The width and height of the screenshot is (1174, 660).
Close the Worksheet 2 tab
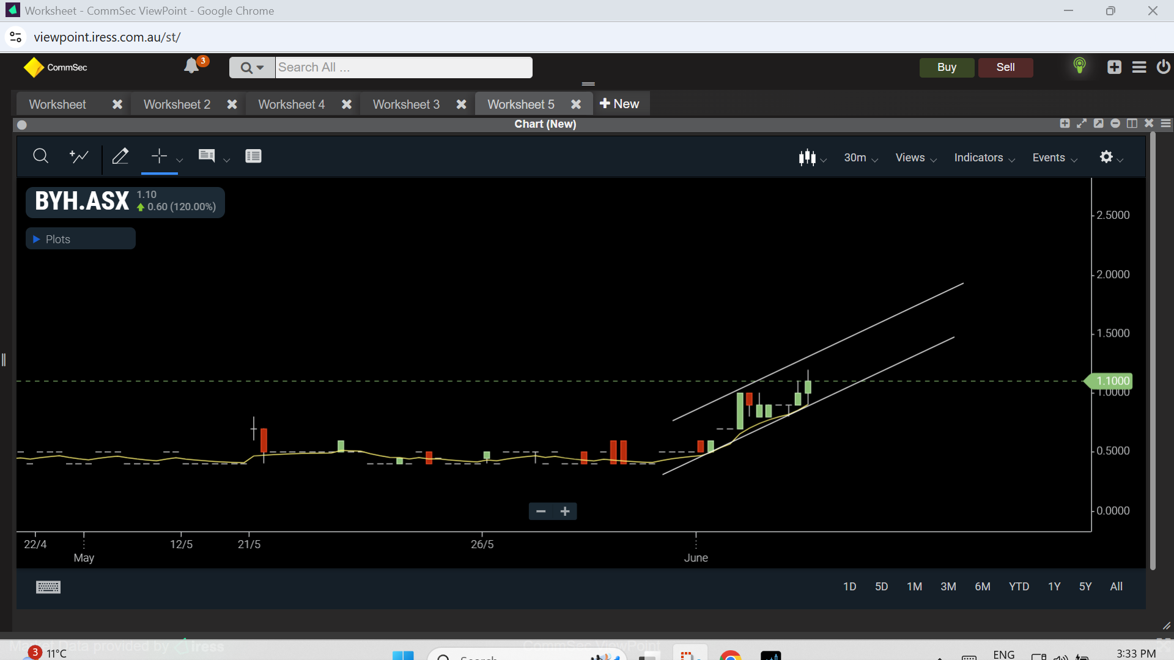[x=232, y=105]
